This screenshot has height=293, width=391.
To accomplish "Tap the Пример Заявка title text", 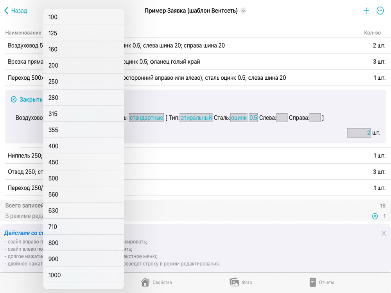I will [191, 11].
